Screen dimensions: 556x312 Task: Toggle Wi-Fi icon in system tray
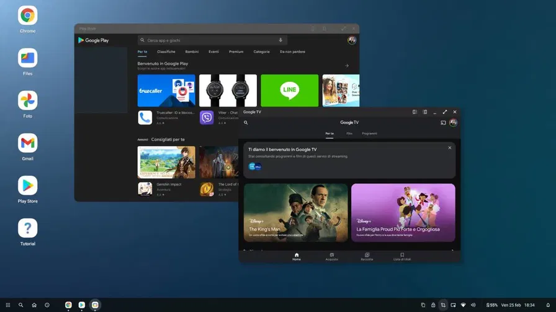463,305
